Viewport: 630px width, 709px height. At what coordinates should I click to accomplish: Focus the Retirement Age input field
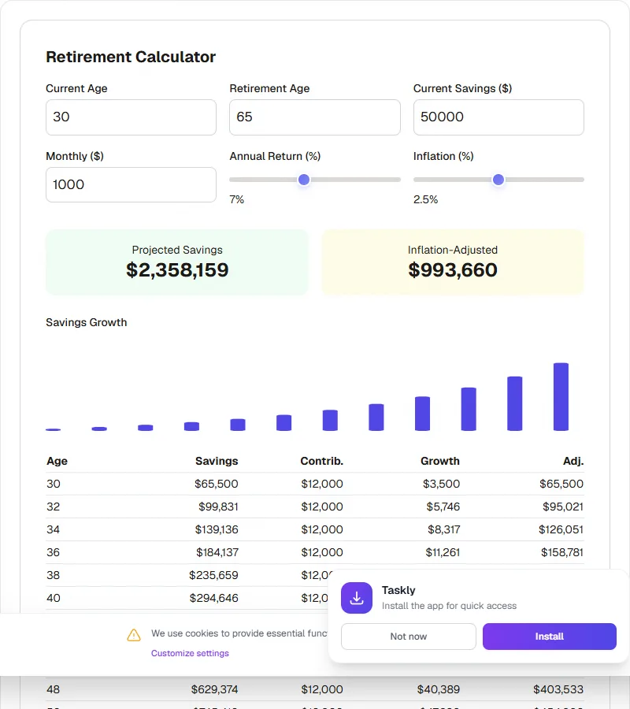(314, 117)
